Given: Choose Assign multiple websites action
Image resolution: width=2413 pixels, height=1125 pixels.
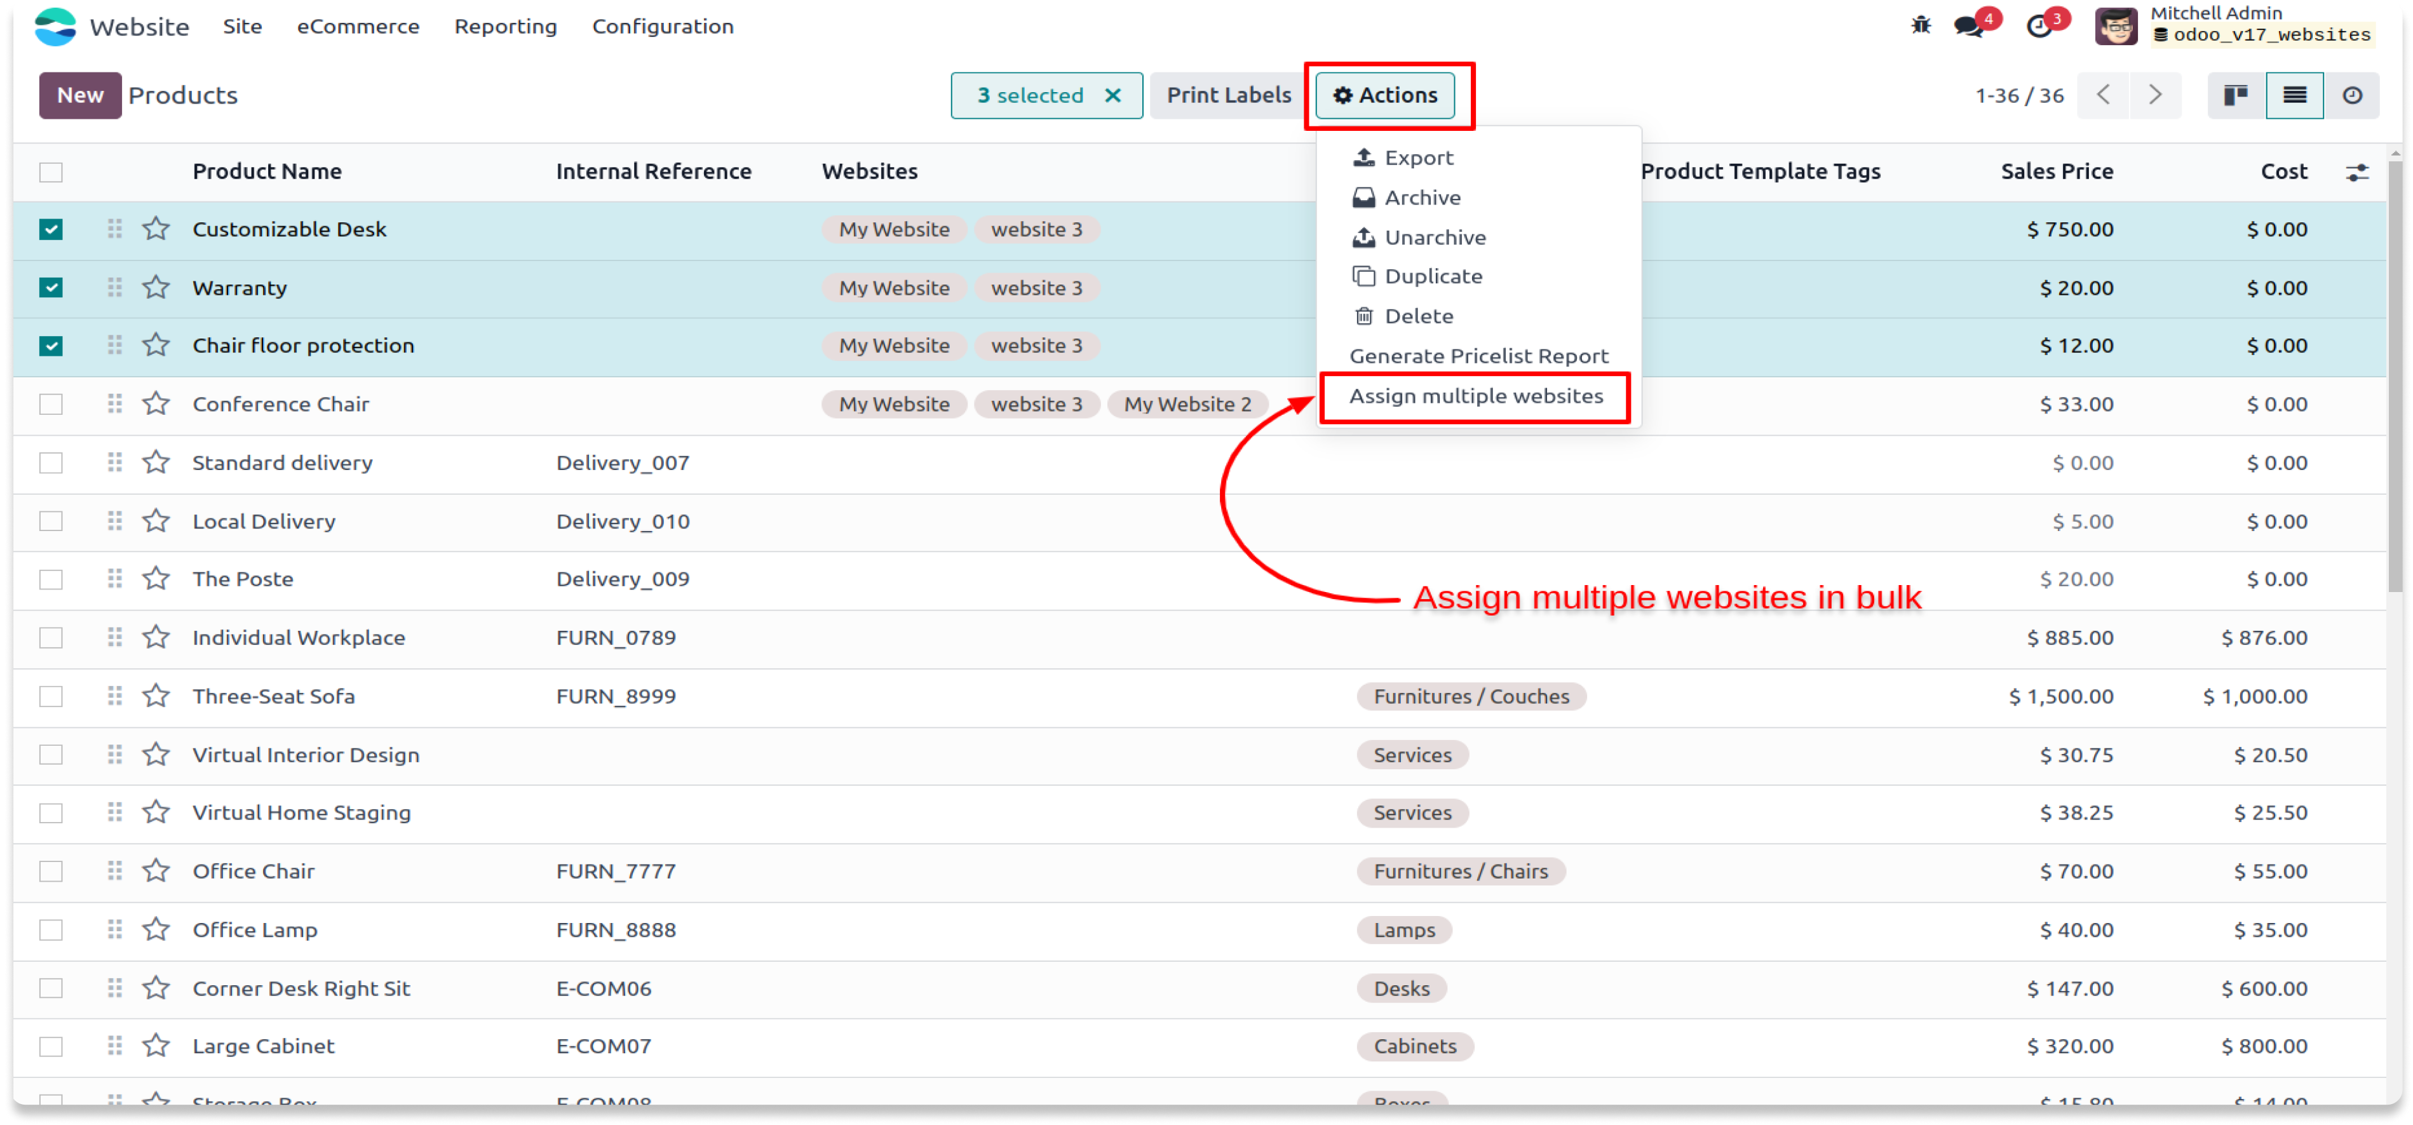Looking at the screenshot, I should 1475,396.
